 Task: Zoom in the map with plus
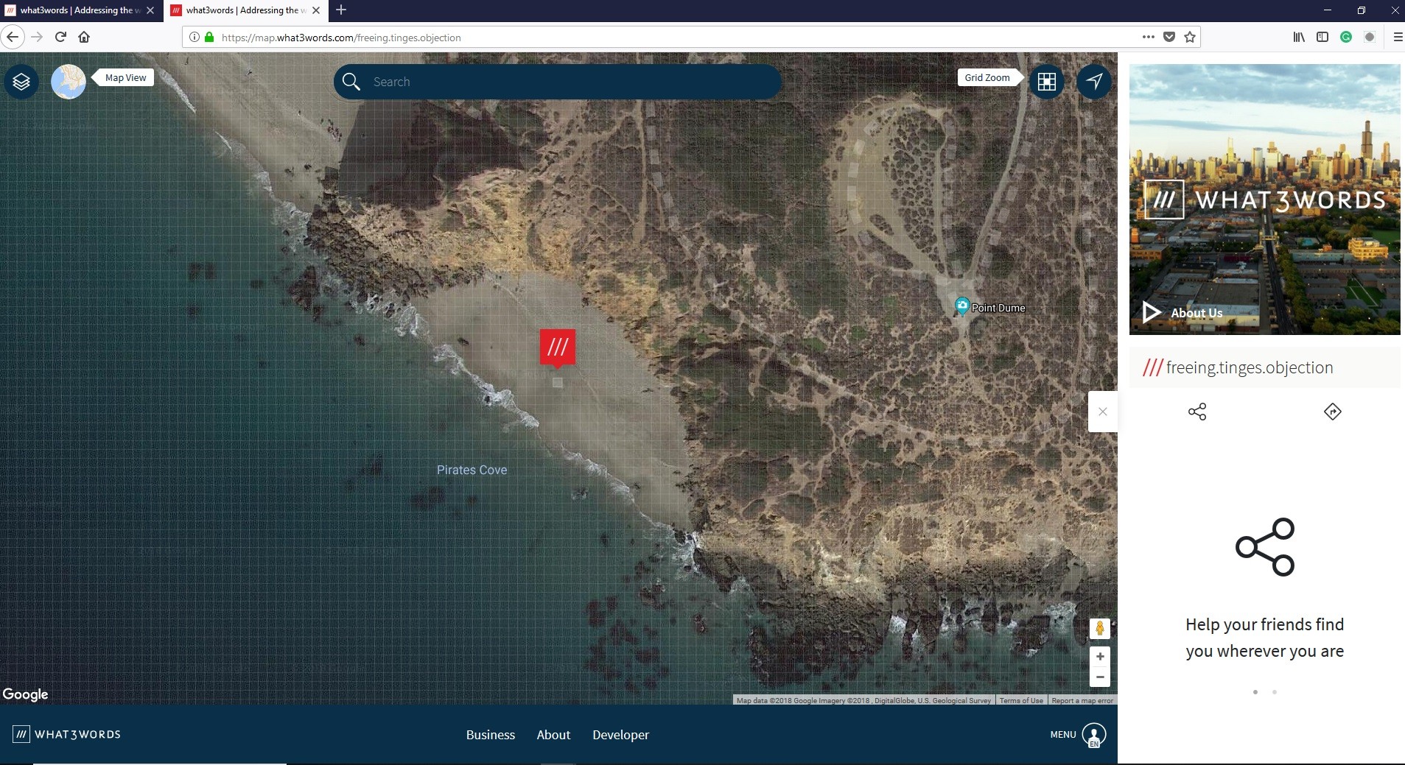[1100, 656]
